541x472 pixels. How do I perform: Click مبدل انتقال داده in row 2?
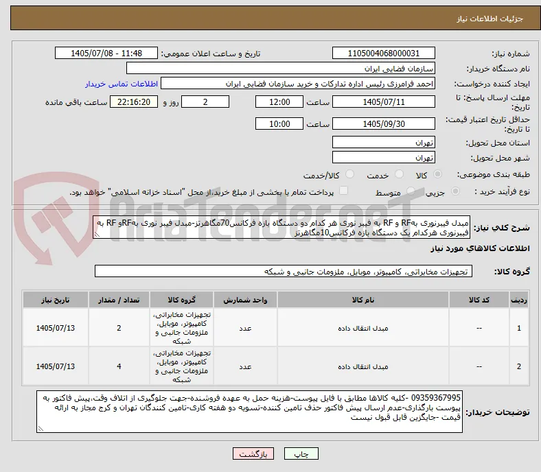pos(363,366)
